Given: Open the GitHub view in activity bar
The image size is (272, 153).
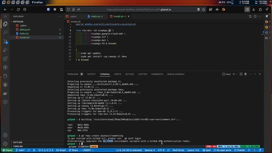Looking at the screenshot, I should (x=5, y=85).
